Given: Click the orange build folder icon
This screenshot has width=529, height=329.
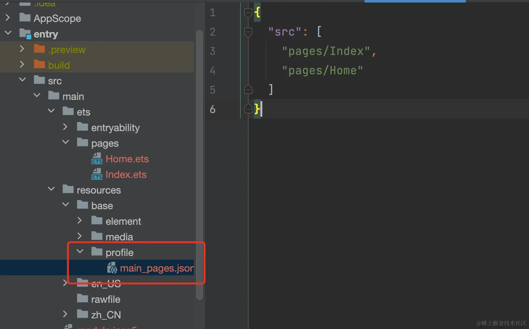Looking at the screenshot, I should (39, 64).
